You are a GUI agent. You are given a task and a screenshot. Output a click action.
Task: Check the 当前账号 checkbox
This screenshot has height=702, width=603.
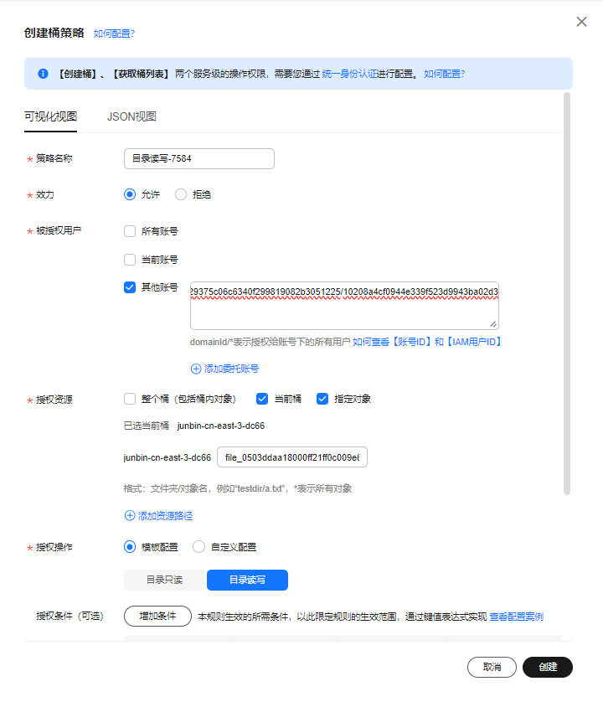pyautogui.click(x=130, y=260)
